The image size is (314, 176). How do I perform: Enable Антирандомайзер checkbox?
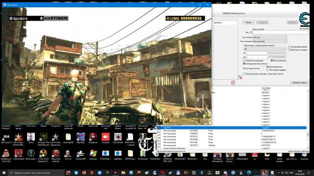(x=289, y=47)
